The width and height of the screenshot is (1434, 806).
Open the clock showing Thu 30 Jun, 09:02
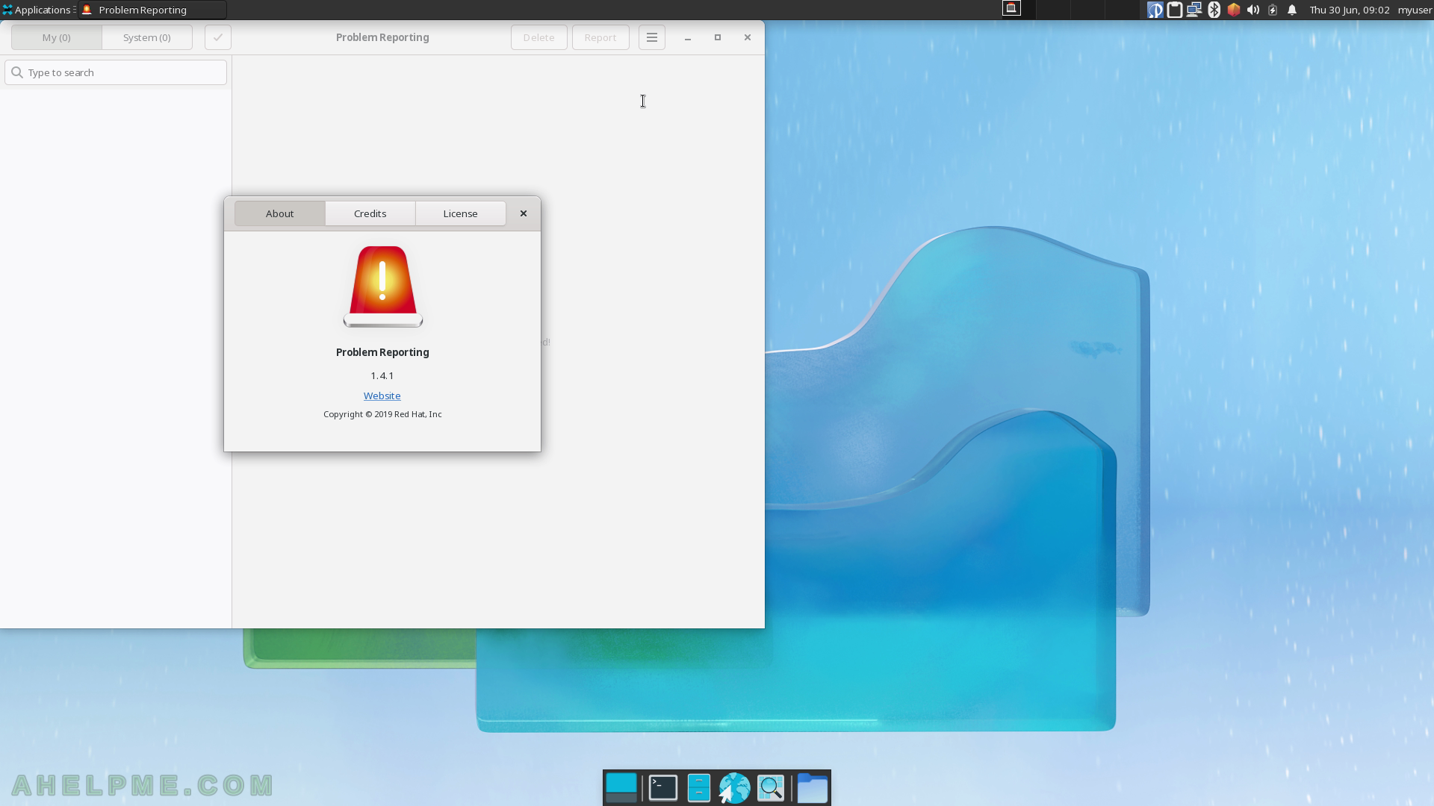1350,10
